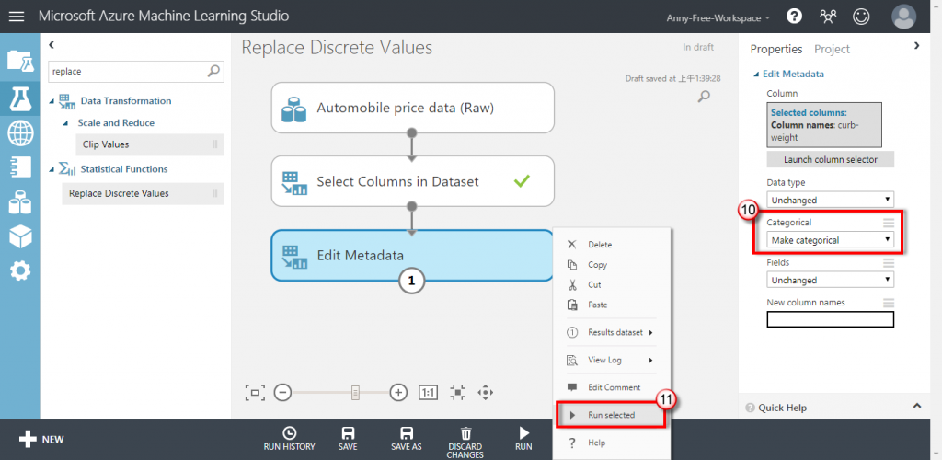Open the Notebooks sidebar icon
942x460 pixels.
[x=20, y=168]
